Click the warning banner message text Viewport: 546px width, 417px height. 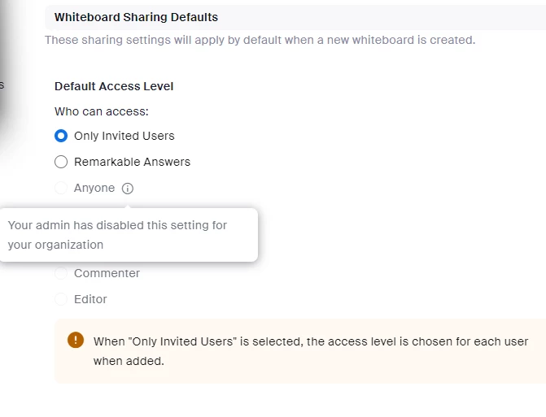(x=311, y=351)
